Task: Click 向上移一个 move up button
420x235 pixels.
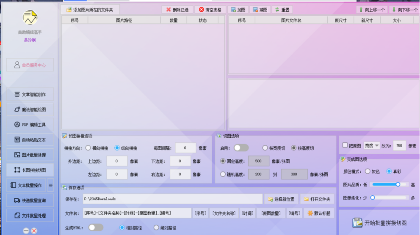Action: point(372,10)
